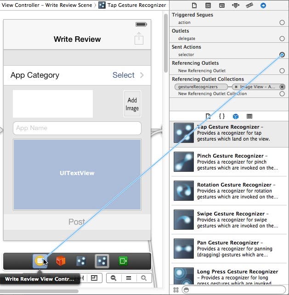Click the Post button
The image size is (289, 295).
point(77,222)
